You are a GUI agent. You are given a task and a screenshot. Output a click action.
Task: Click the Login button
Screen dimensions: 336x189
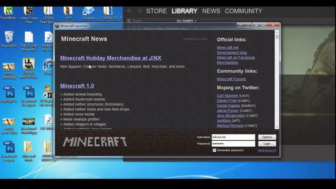click(267, 143)
